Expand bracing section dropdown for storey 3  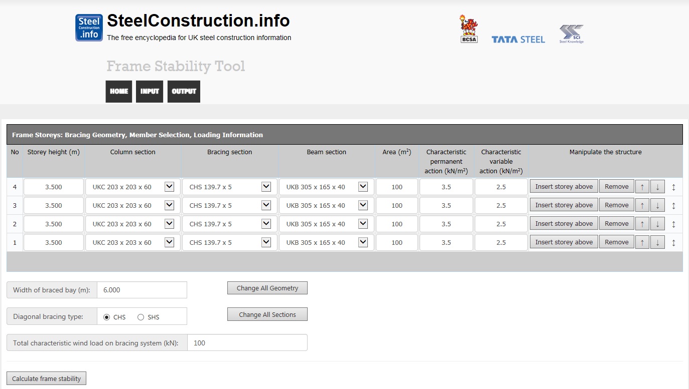(266, 205)
